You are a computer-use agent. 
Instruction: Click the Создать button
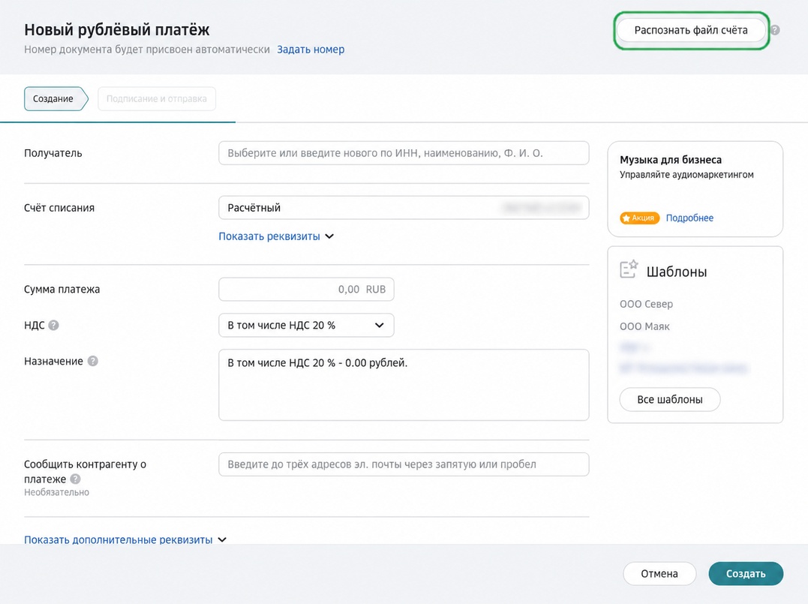(746, 573)
